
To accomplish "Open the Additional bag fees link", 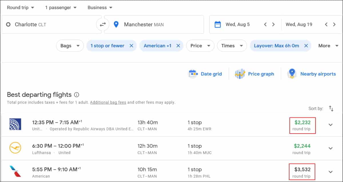I will tap(108, 102).
